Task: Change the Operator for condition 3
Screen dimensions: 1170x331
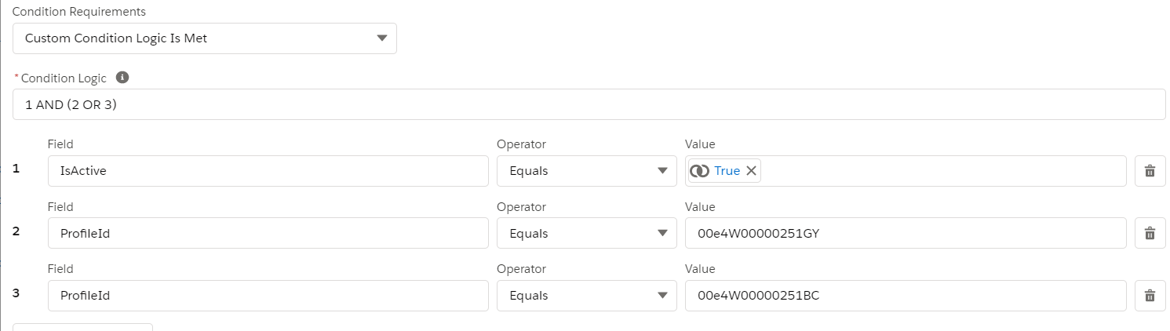Action: pyautogui.click(x=586, y=296)
